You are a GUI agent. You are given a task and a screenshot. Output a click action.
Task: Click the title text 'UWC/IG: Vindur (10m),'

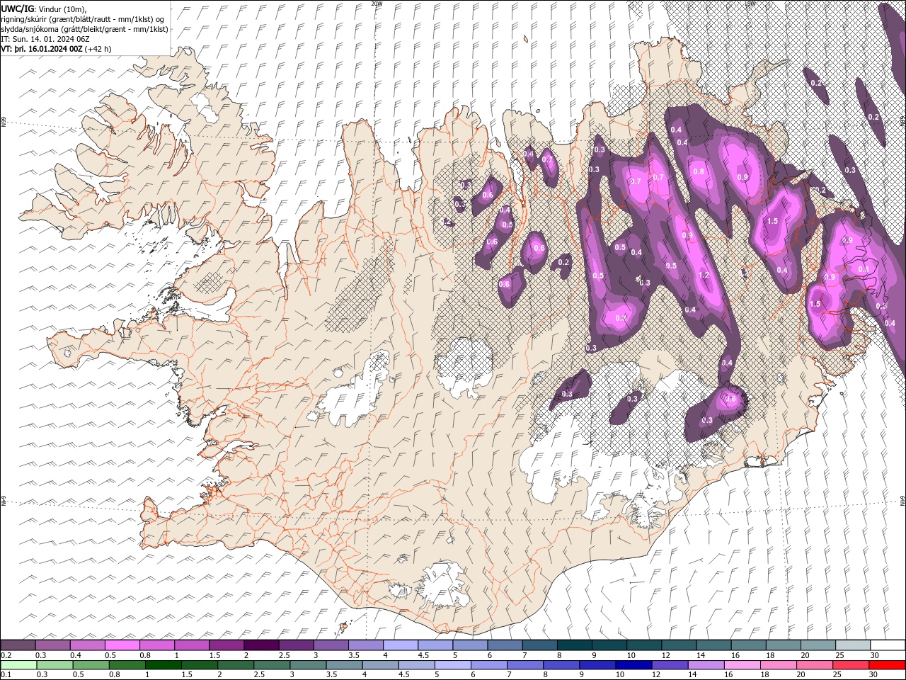pos(44,8)
